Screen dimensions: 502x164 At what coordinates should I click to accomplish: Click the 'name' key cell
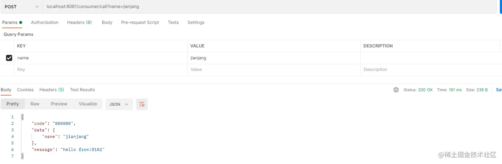[x=100, y=58]
